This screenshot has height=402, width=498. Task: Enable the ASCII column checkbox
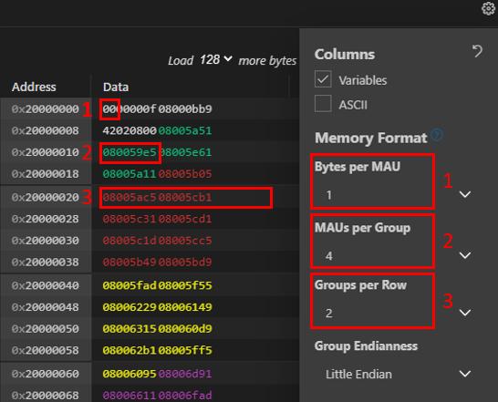(x=323, y=104)
